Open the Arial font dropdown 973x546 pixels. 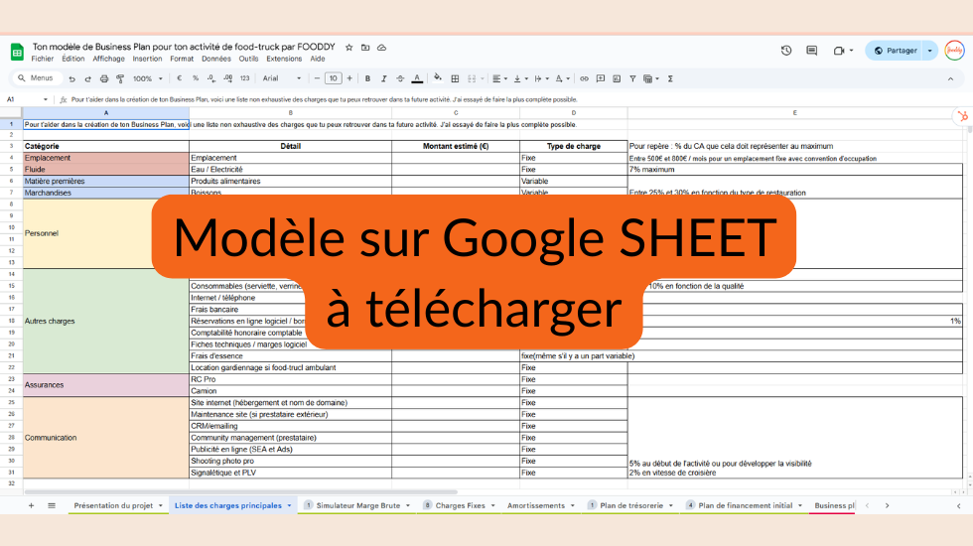283,78
